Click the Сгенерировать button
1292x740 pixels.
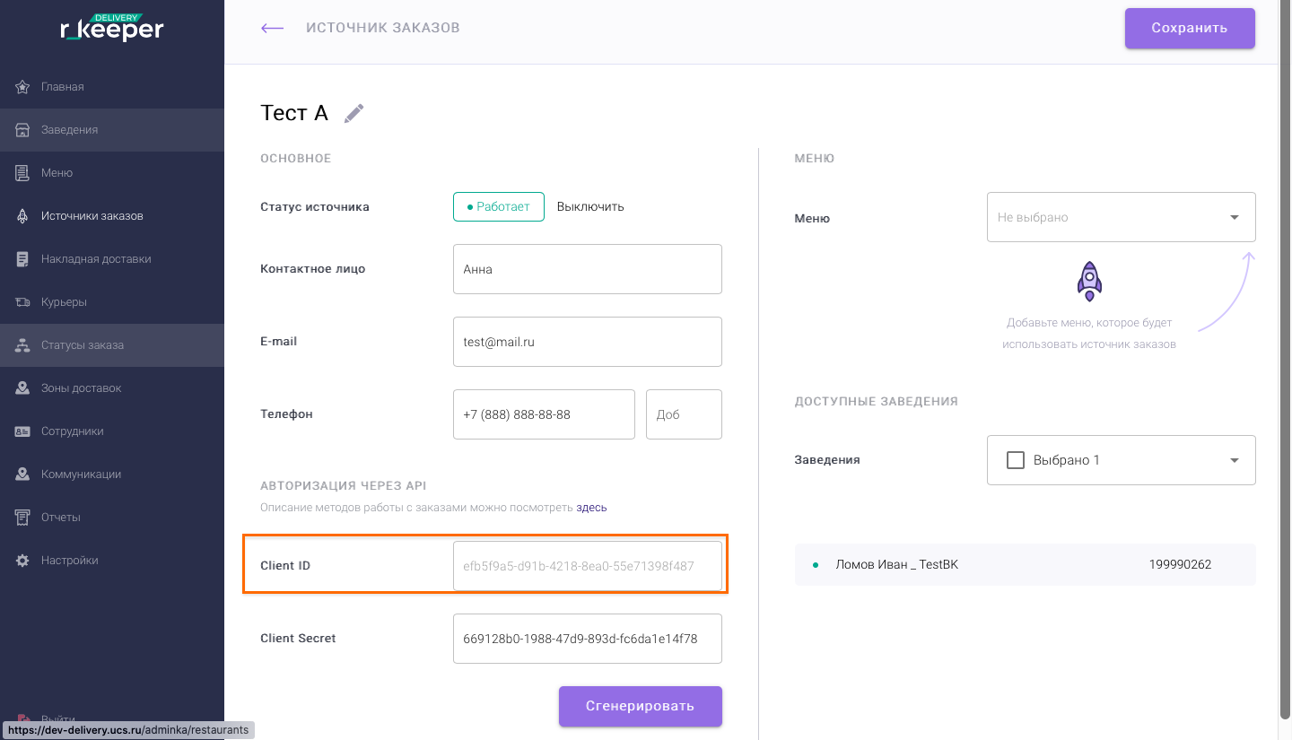pos(640,706)
